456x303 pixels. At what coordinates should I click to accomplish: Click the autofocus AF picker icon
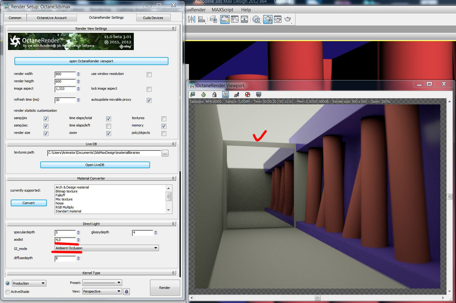tap(237, 95)
